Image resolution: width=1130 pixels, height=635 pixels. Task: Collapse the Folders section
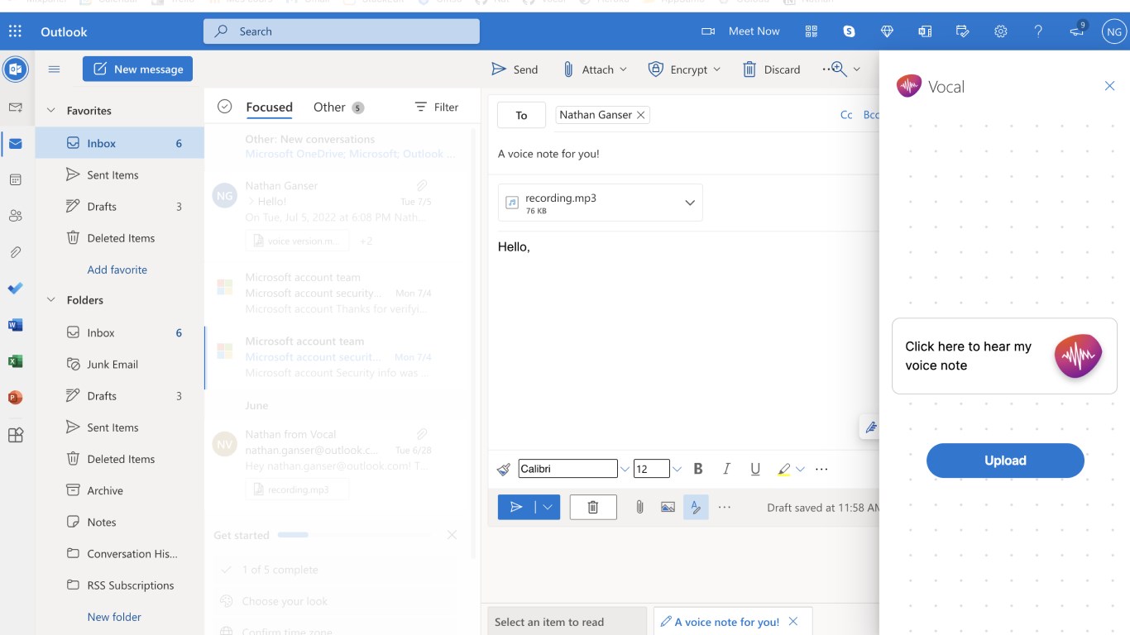51,300
